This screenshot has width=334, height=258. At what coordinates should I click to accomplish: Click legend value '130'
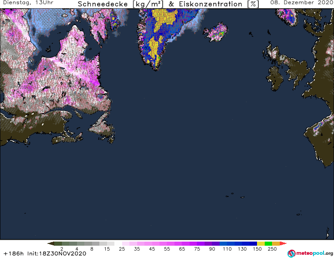[x=242, y=249]
